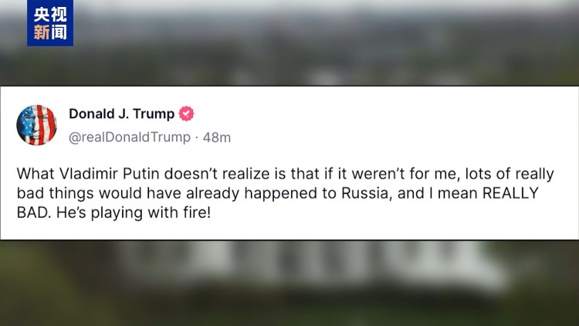579x326 pixels.
Task: Open the Donald J. Trump display name
Action: click(x=121, y=114)
